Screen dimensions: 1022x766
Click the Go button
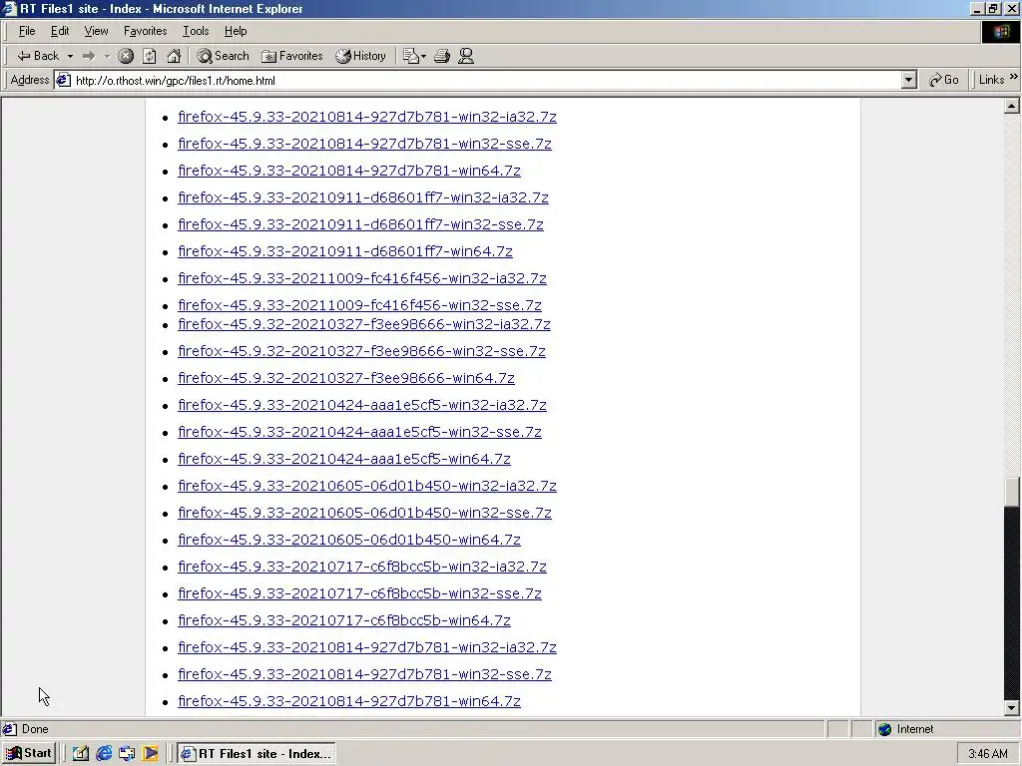tap(944, 80)
